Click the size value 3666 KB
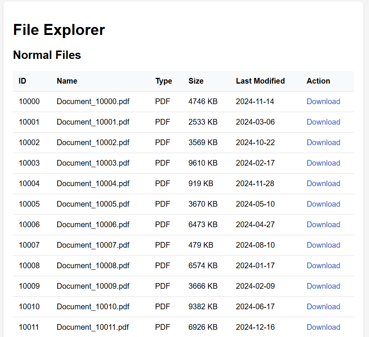The height and width of the screenshot is (337, 369). pos(203,286)
